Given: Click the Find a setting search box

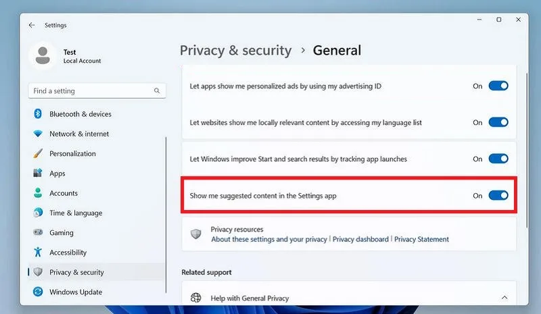Looking at the screenshot, I should click(97, 90).
